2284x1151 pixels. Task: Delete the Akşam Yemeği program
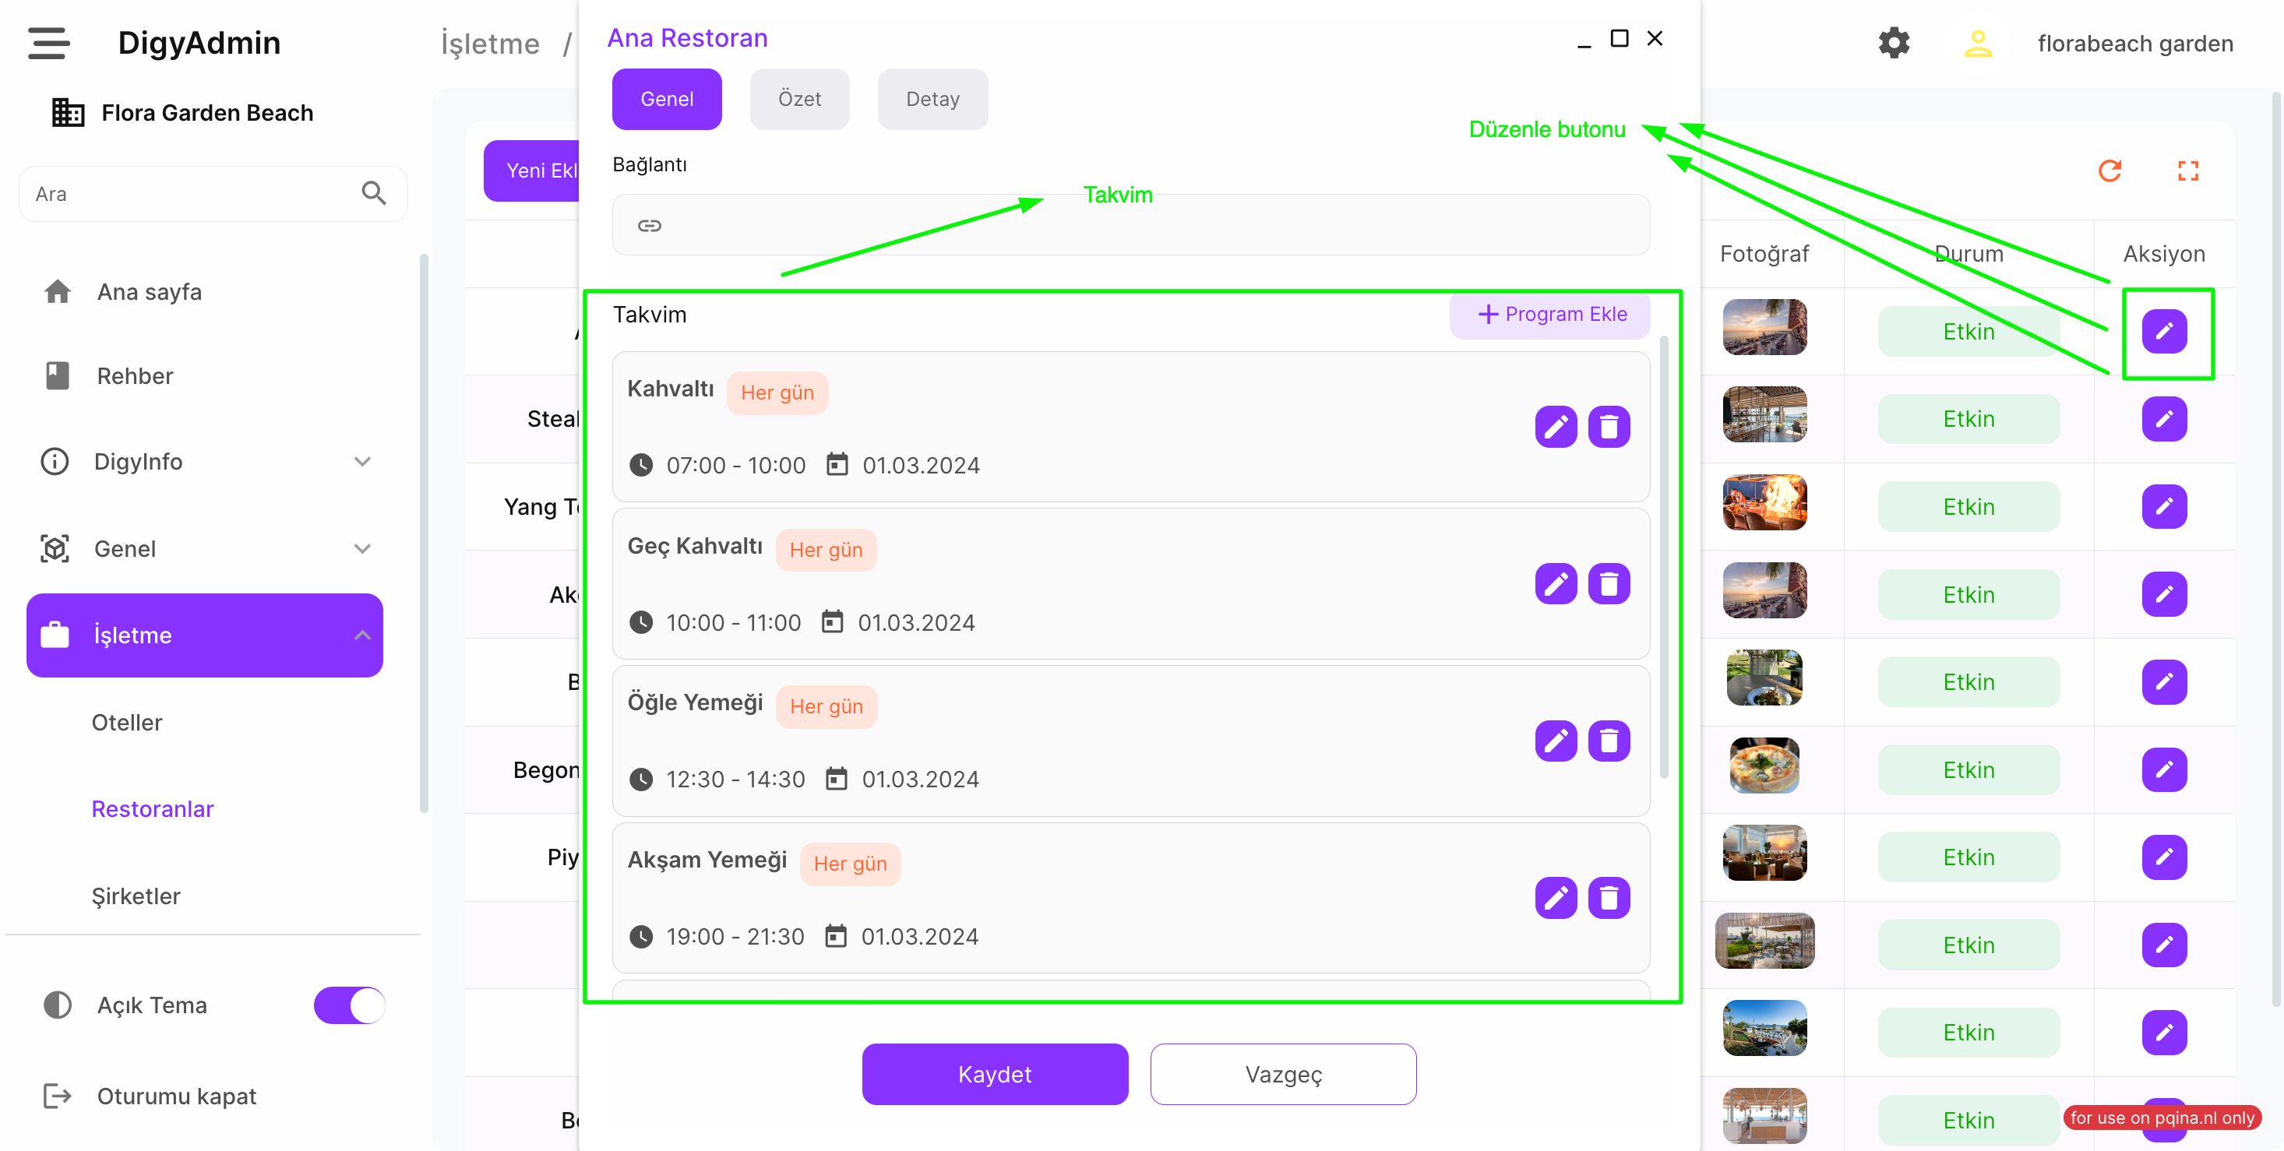click(x=1608, y=898)
